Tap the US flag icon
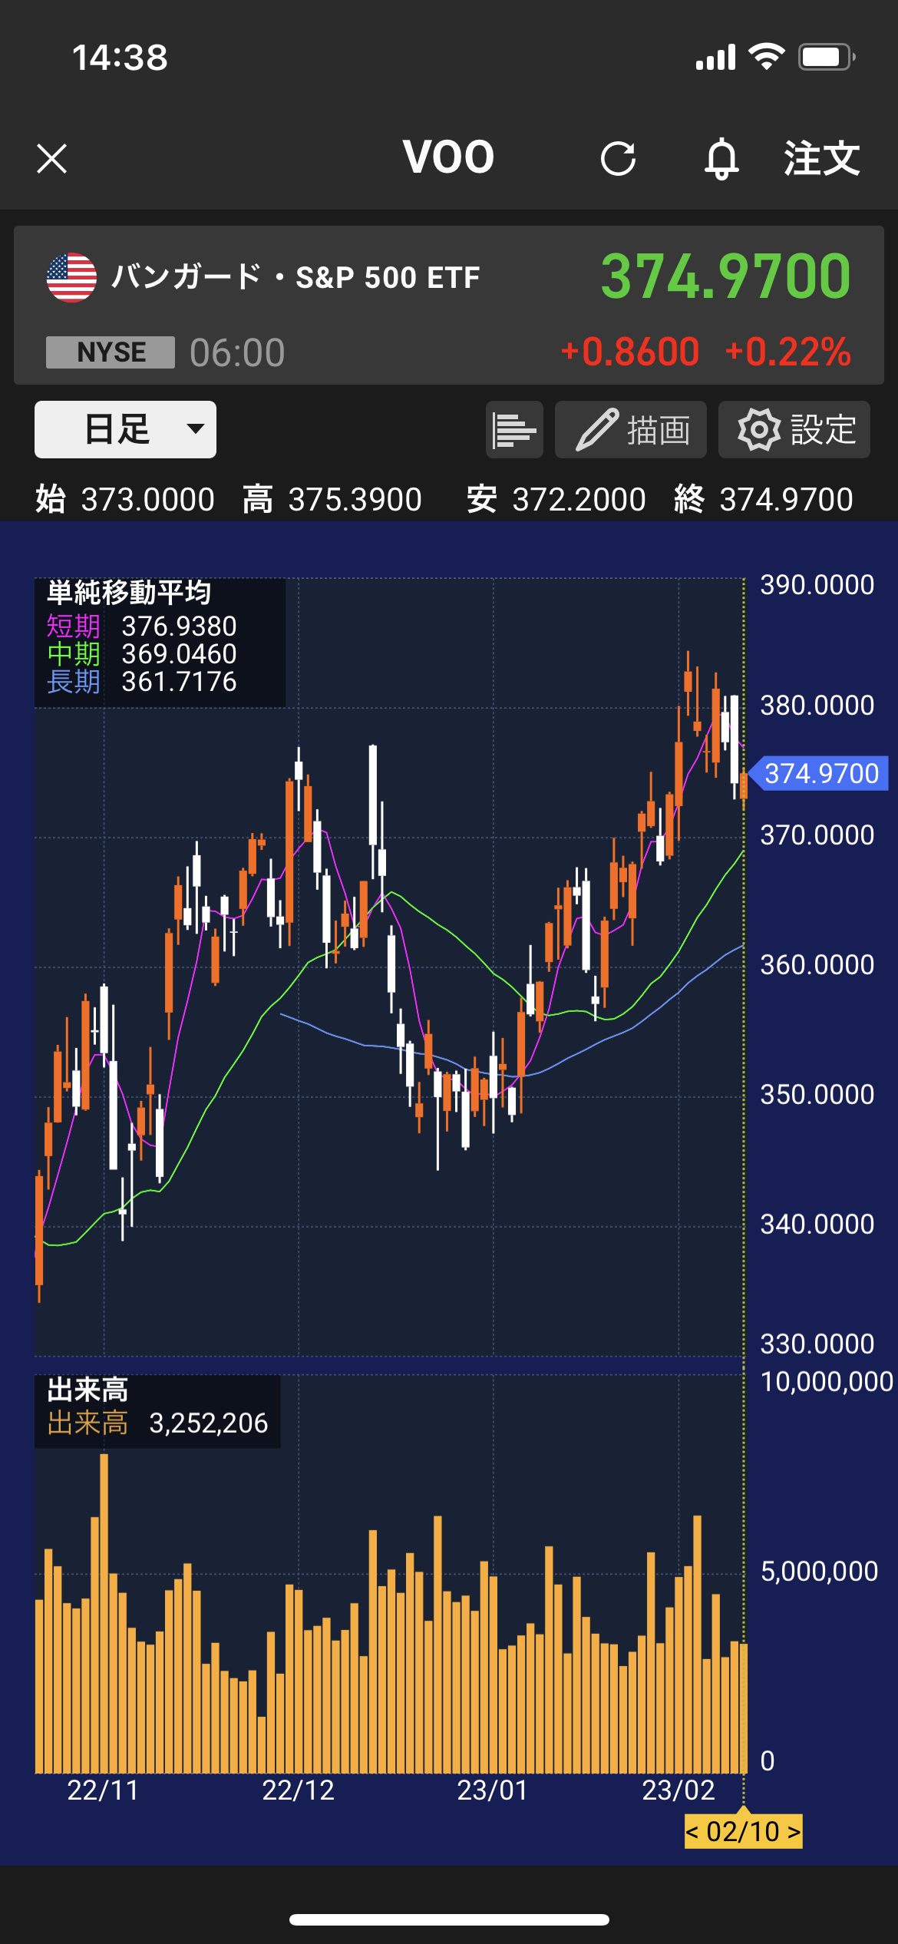This screenshot has width=898, height=1944. (x=71, y=277)
